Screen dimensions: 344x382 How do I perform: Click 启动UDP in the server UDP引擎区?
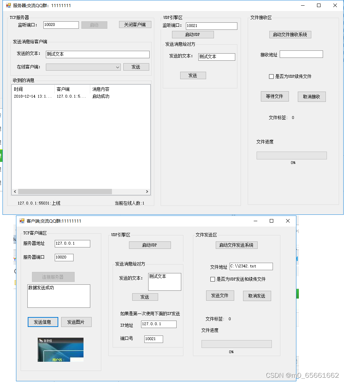pyautogui.click(x=193, y=34)
